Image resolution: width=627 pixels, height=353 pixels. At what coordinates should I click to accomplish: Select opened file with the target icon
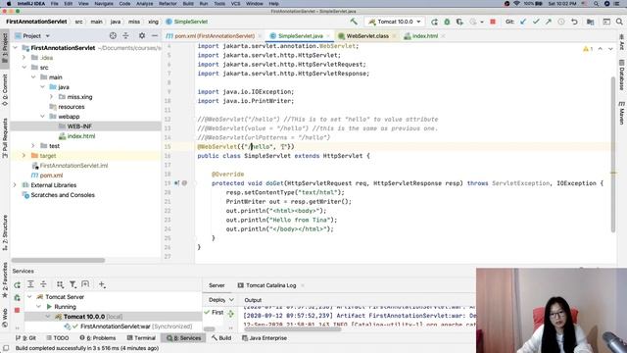pos(113,35)
